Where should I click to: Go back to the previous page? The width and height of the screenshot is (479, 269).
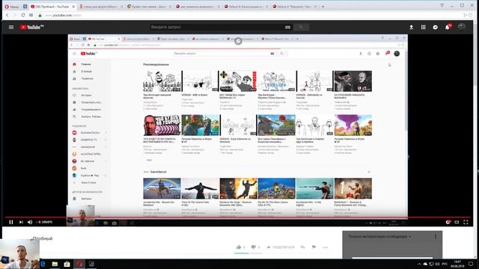click(x=7, y=15)
